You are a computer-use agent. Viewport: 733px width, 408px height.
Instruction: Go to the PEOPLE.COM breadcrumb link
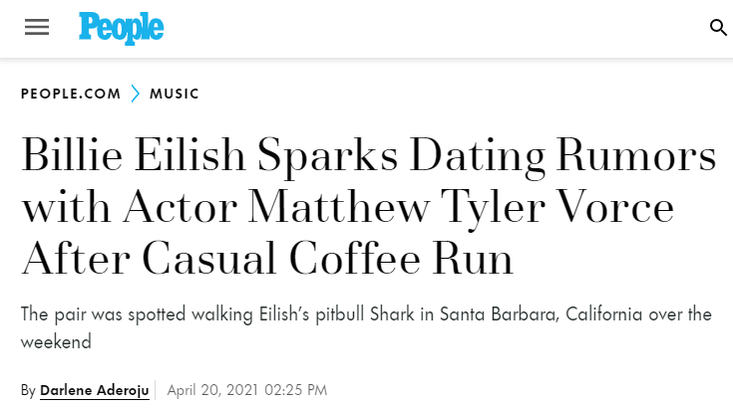pyautogui.click(x=71, y=94)
